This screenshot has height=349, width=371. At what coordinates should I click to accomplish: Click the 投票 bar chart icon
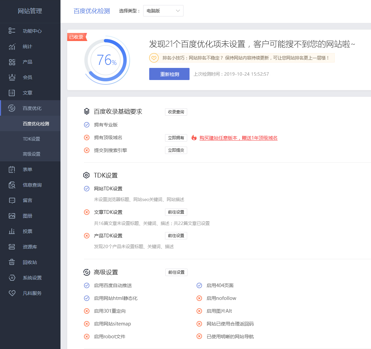(x=12, y=231)
